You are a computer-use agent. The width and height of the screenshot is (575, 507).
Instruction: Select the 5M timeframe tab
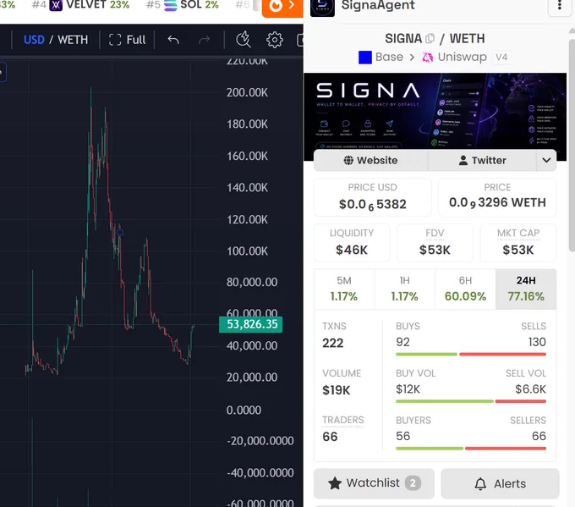pyautogui.click(x=344, y=289)
